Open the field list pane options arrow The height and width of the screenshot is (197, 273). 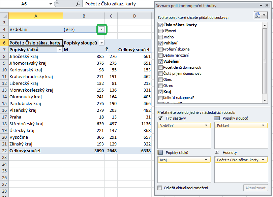pos(261,6)
